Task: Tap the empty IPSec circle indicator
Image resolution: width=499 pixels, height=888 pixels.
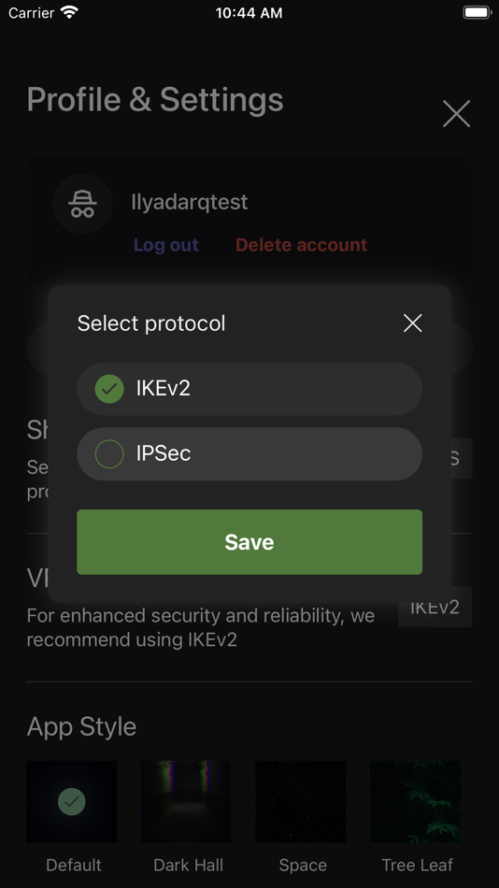Action: tap(109, 453)
